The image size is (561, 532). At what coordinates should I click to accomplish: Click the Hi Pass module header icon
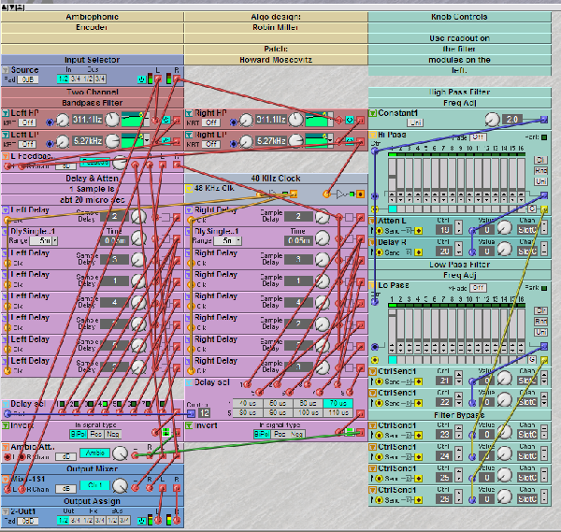[x=372, y=136]
